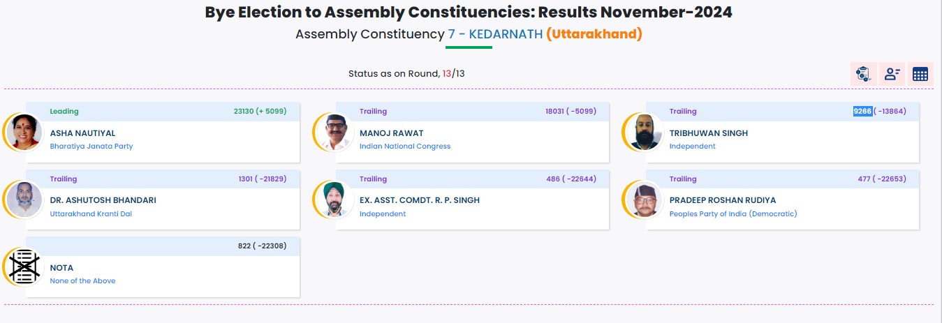Click R. P. Singh's turbaned photo
This screenshot has height=323, width=942.
pos(334,200)
